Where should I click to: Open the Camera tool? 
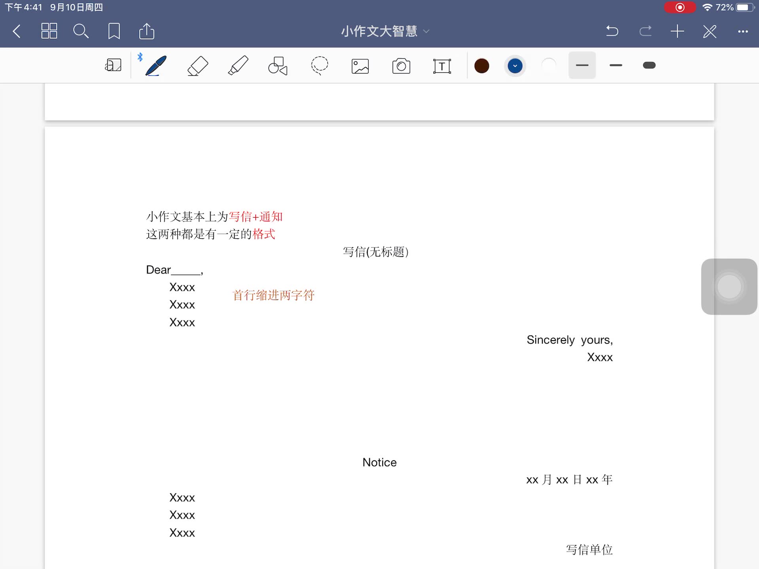tap(401, 66)
